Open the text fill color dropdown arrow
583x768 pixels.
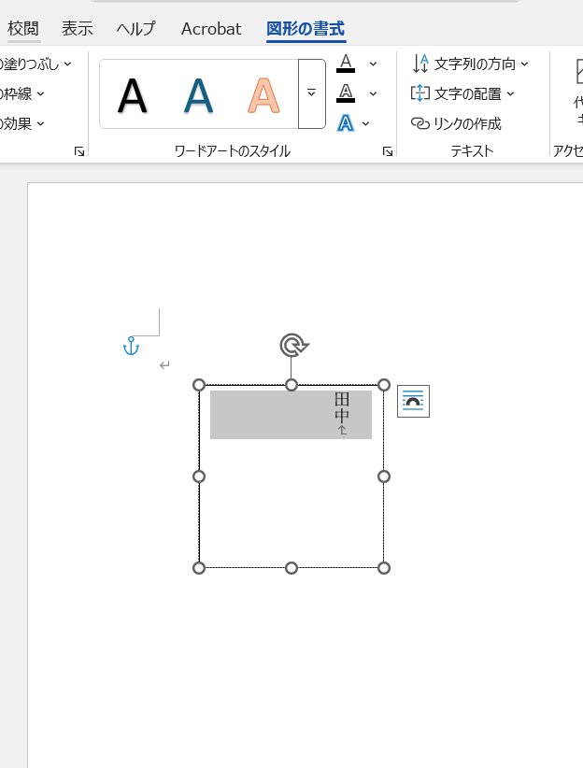[x=373, y=64]
